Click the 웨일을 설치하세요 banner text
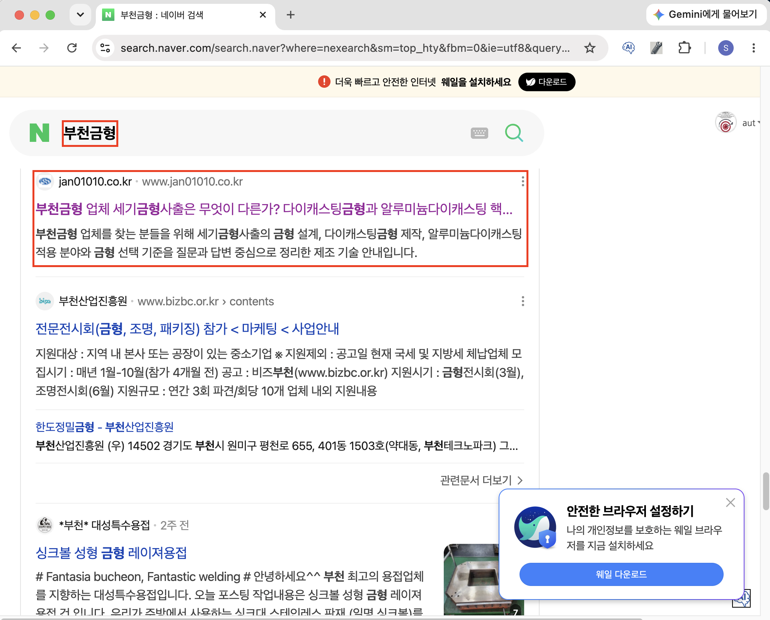This screenshot has width=770, height=620. (476, 82)
